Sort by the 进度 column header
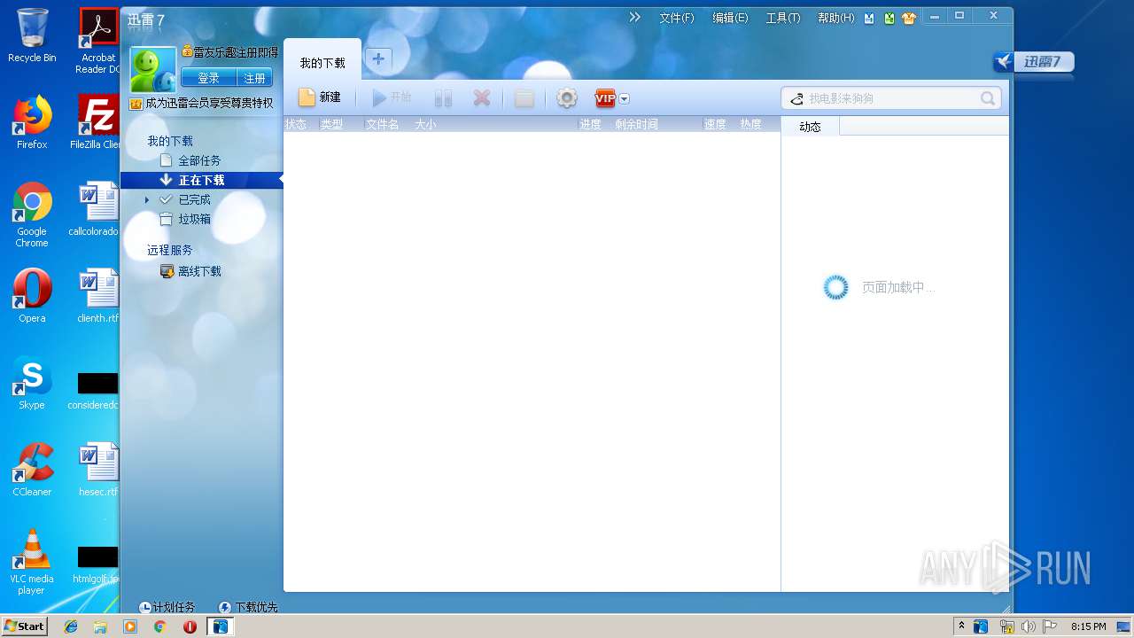Image resolution: width=1134 pixels, height=638 pixels. pyautogui.click(x=590, y=124)
